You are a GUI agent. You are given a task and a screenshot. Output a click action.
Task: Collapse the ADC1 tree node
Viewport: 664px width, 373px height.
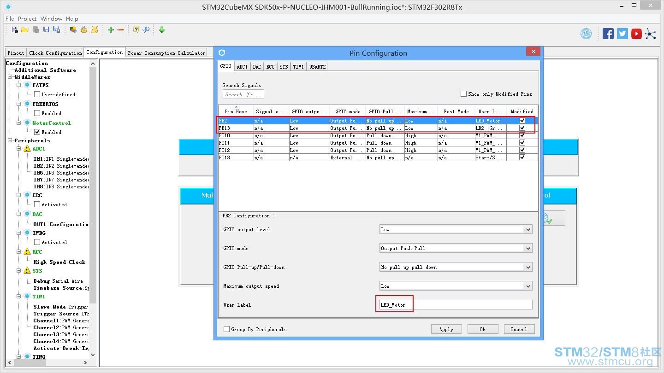click(19, 149)
